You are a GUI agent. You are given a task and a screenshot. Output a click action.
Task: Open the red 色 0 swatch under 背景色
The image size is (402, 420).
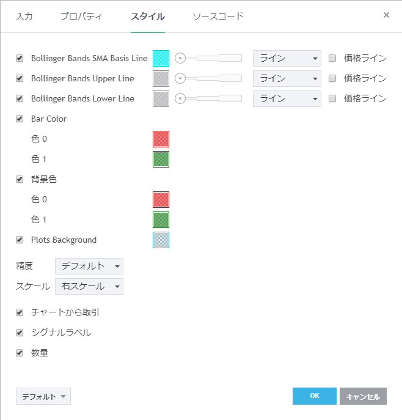pyautogui.click(x=161, y=199)
